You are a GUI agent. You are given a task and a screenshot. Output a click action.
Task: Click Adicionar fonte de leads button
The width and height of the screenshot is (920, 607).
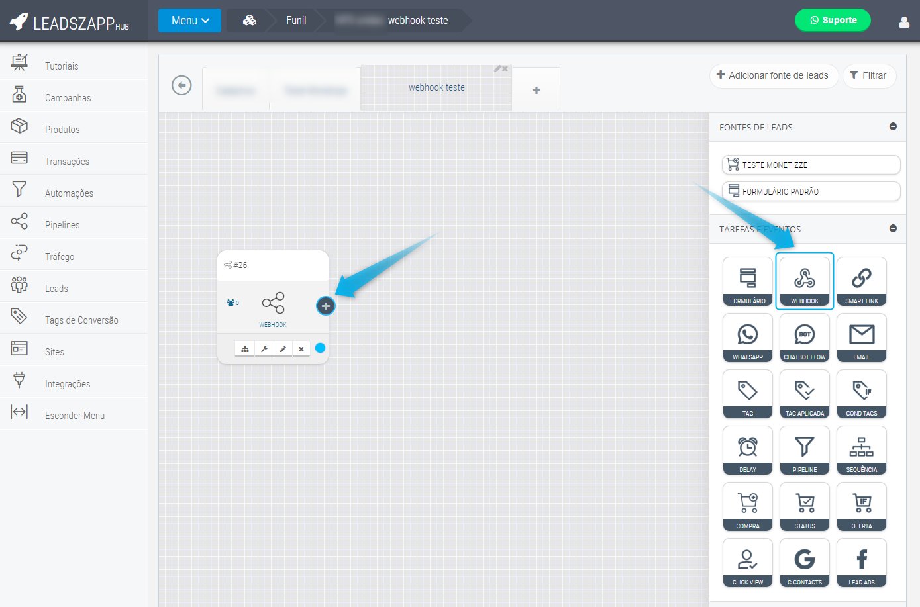click(773, 75)
